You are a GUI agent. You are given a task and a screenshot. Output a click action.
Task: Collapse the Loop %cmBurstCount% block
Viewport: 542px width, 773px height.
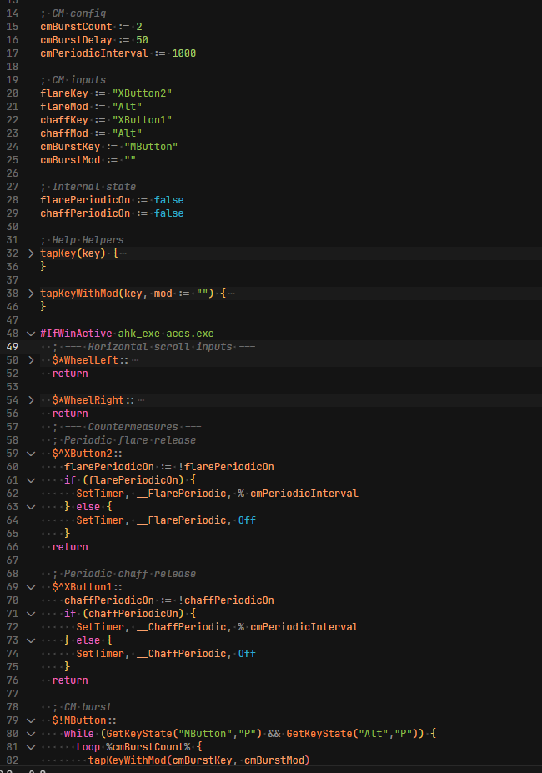tap(31, 747)
